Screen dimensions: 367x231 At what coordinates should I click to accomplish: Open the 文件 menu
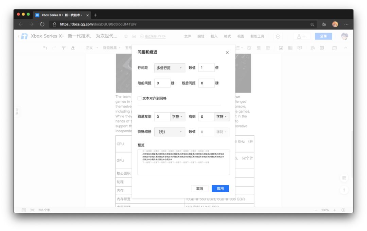[188, 36]
